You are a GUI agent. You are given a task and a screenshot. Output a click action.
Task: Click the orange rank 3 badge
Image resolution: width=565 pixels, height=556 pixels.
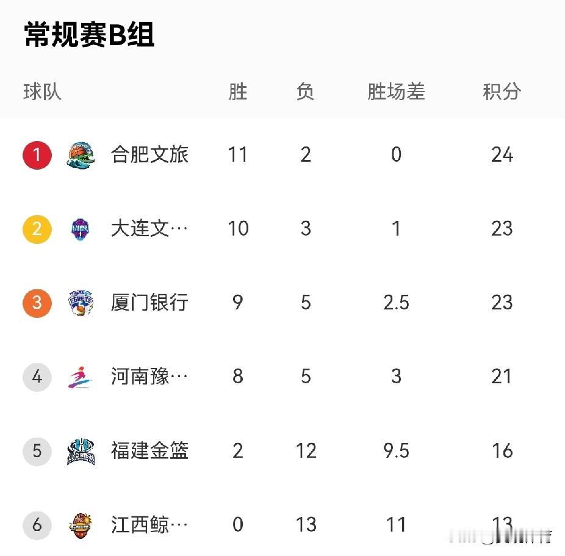coord(37,303)
